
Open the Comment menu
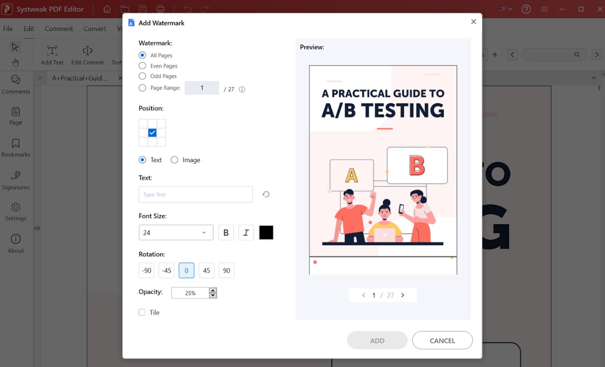(x=59, y=29)
